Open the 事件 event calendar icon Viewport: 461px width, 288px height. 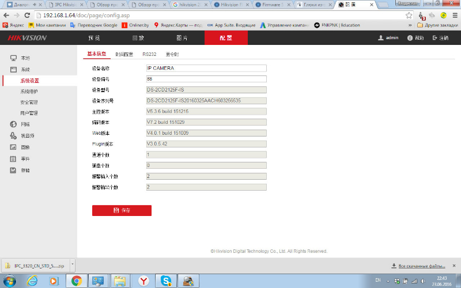pyautogui.click(x=13, y=159)
